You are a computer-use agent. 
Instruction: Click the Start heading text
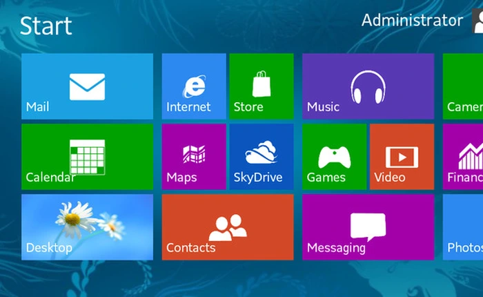46,26
